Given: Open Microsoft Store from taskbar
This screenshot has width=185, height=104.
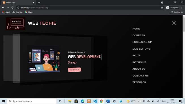Looking at the screenshot, I should [x=76, y=101].
